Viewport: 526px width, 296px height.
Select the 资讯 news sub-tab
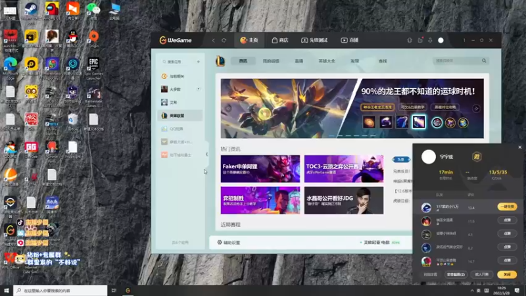coord(243,61)
